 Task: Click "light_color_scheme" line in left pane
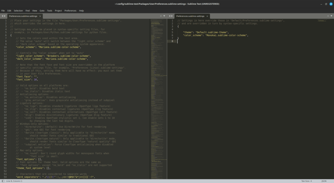point(53,56)
